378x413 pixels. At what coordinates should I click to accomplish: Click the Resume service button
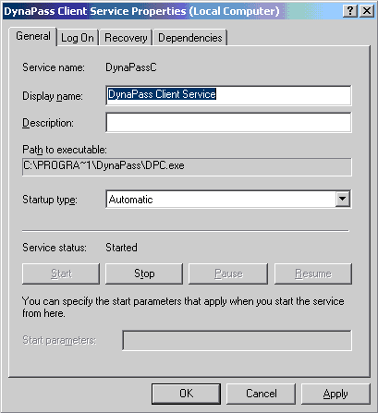313,273
